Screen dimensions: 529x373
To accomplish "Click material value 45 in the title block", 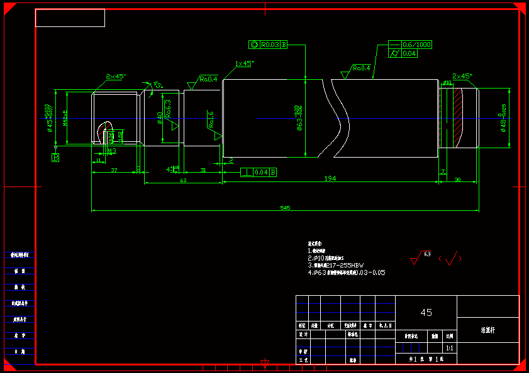I will pyautogui.click(x=426, y=313).
